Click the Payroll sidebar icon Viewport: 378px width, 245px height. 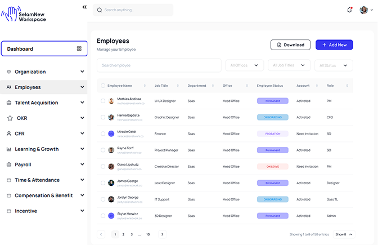click(x=9, y=165)
